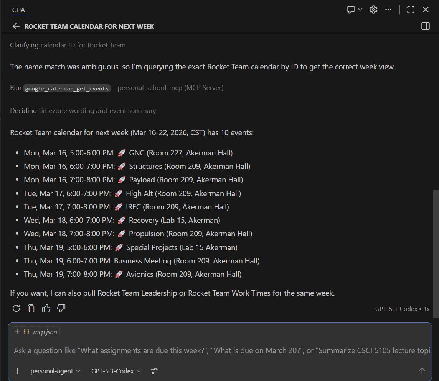Expand the google_calendar_get_events tool call
Screen dimensions: 439x381
tap(67, 88)
